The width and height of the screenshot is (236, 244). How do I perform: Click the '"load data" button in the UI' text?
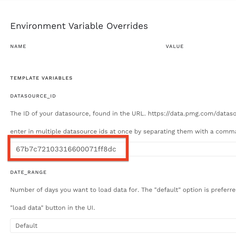click(x=53, y=208)
